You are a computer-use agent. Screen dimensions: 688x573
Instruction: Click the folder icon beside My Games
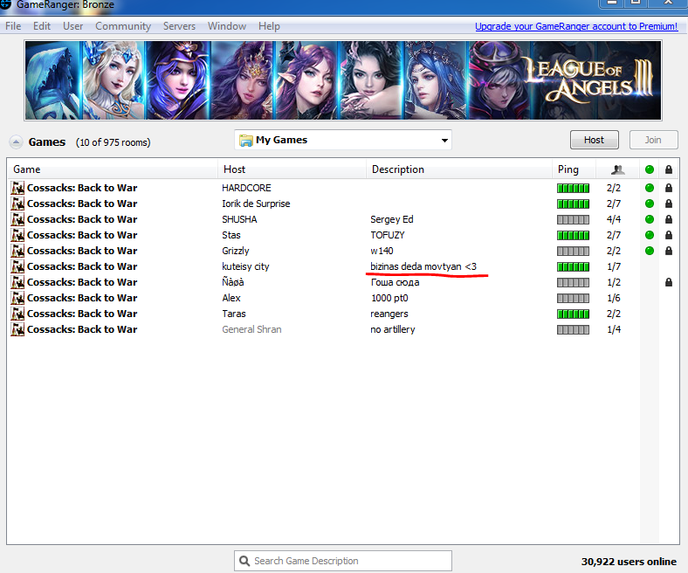pos(245,140)
